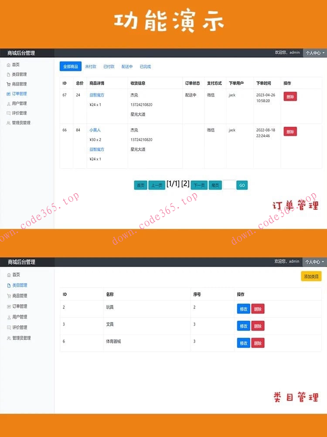Open 益智魔方 link in order 67

click(x=97, y=95)
